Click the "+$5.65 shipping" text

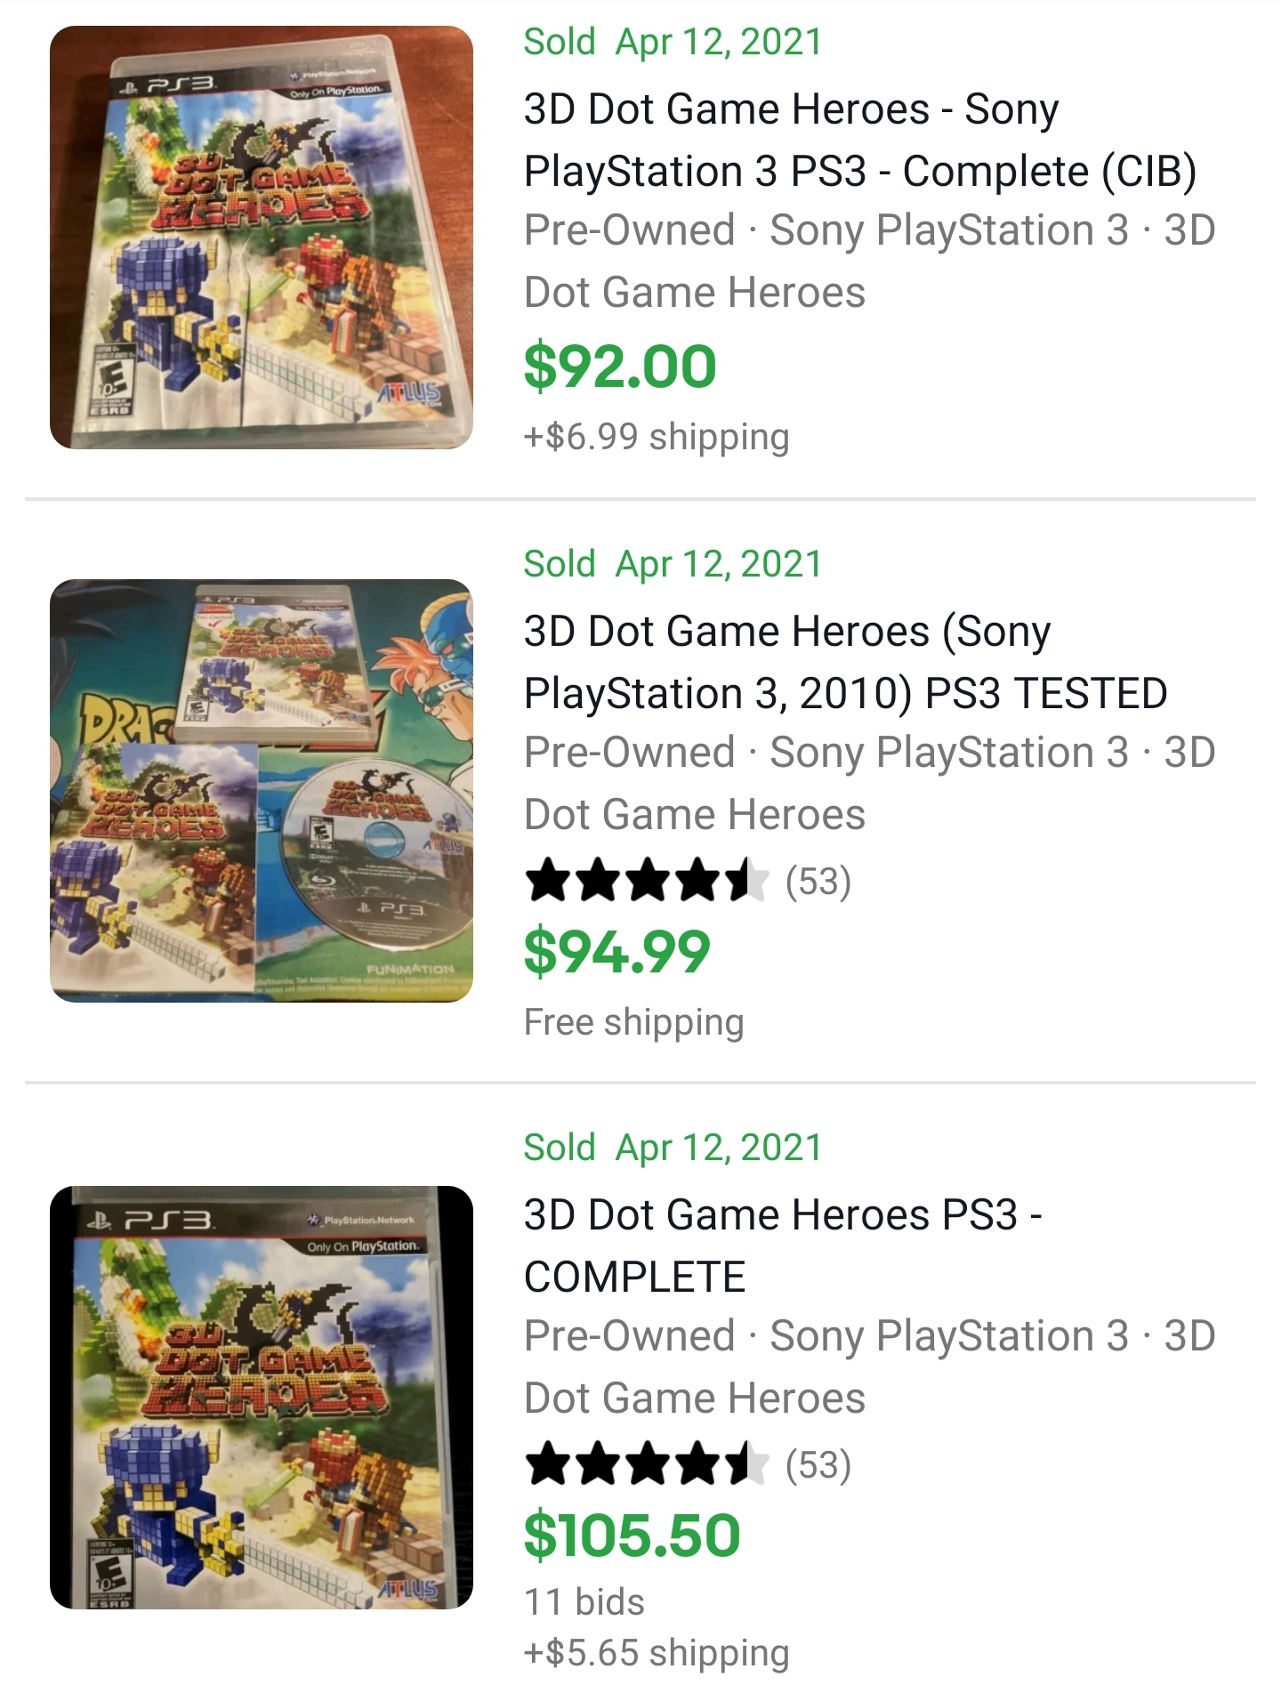coord(657,1653)
